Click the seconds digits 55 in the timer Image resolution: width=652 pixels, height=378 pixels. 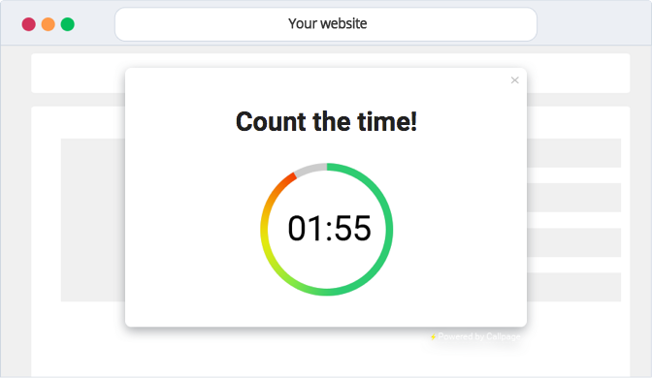[352, 228]
